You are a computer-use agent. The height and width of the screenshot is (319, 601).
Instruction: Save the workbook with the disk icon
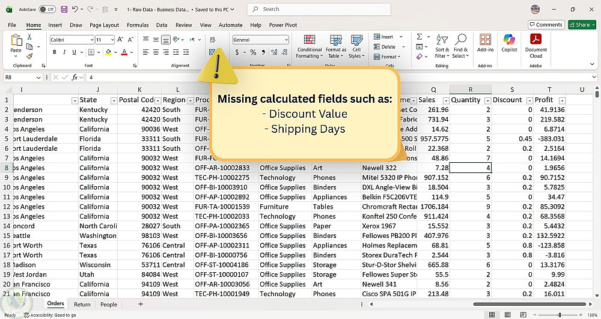click(x=64, y=10)
